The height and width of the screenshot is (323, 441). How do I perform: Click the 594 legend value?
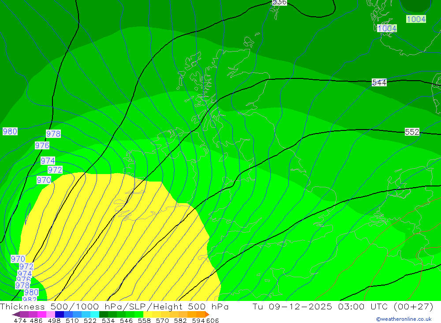[x=198, y=320]
